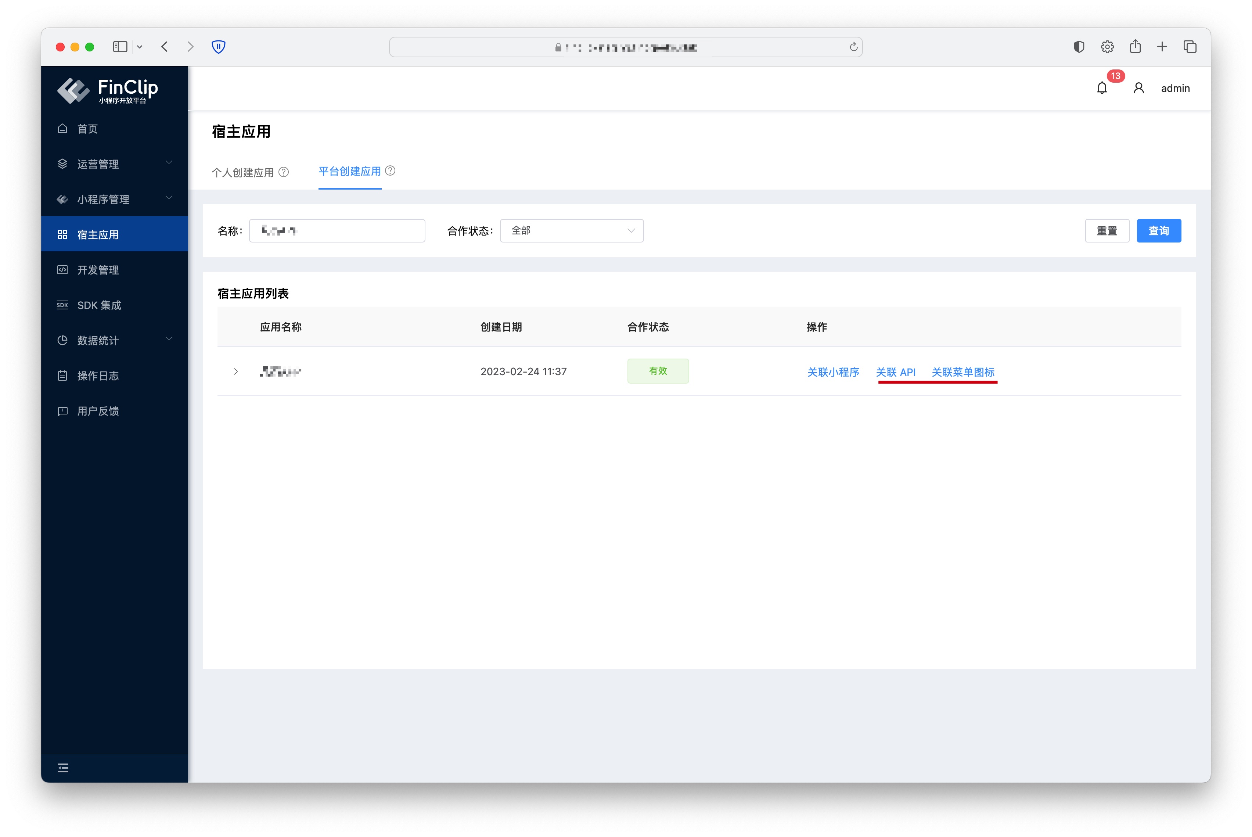
Task: Switch to the 个人创建应用 tab
Action: tap(243, 172)
